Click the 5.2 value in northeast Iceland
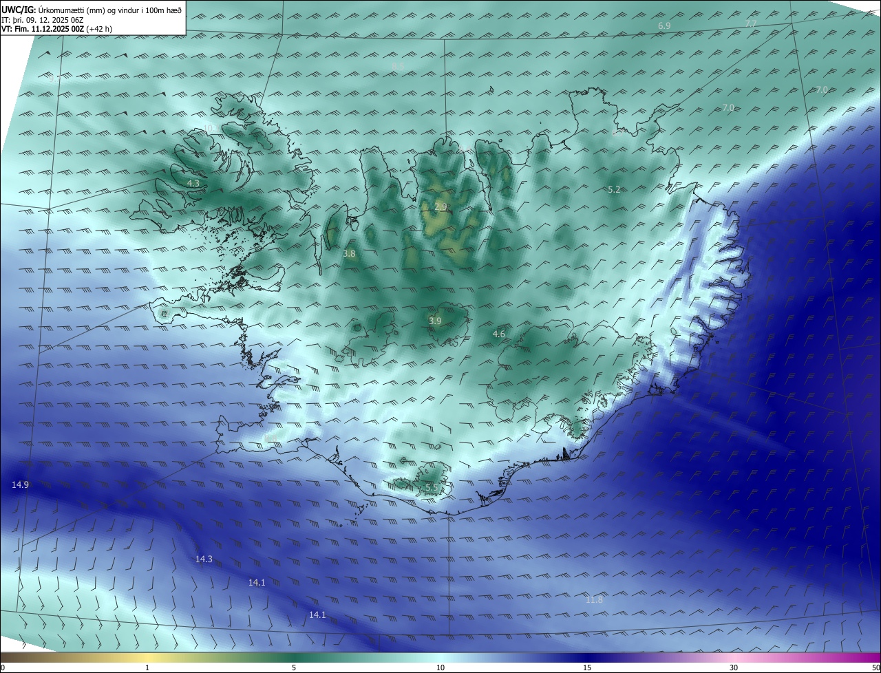Viewport: 881px width, 673px height. pyautogui.click(x=615, y=189)
